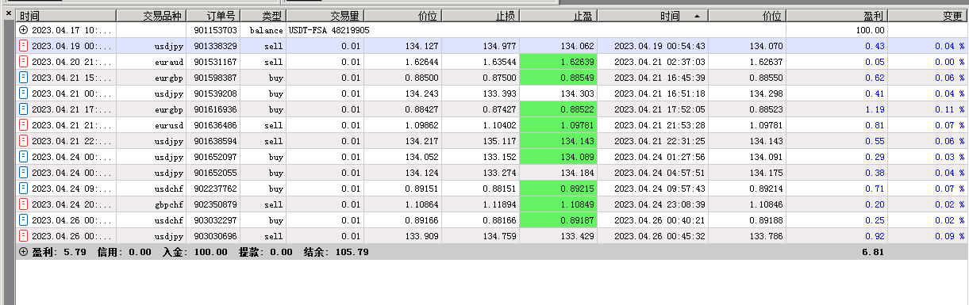Click the balance deposit icon for order 901153703
This screenshot has height=305, width=969.
click(23, 30)
